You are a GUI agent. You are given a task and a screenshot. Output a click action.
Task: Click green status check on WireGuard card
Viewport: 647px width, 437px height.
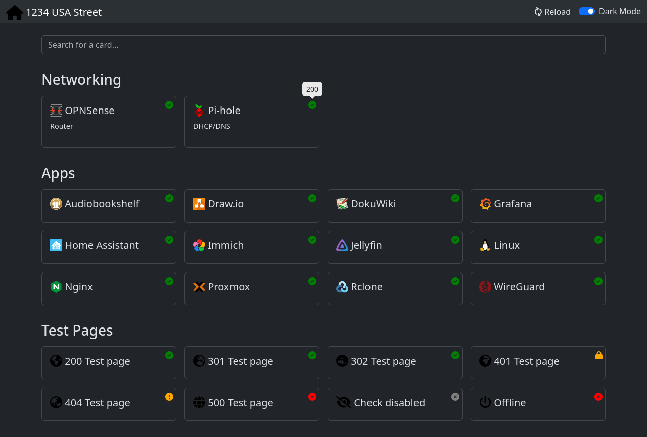point(598,281)
